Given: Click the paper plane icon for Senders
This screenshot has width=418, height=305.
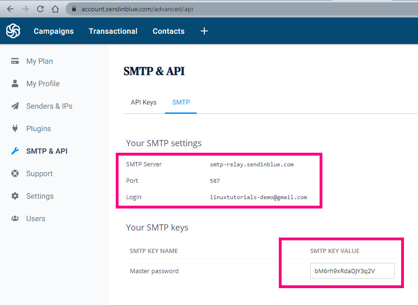Looking at the screenshot, I should [15, 106].
